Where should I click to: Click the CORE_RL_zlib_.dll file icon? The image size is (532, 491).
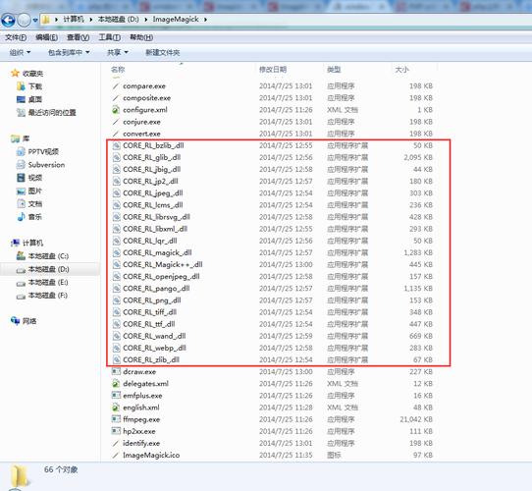point(117,360)
